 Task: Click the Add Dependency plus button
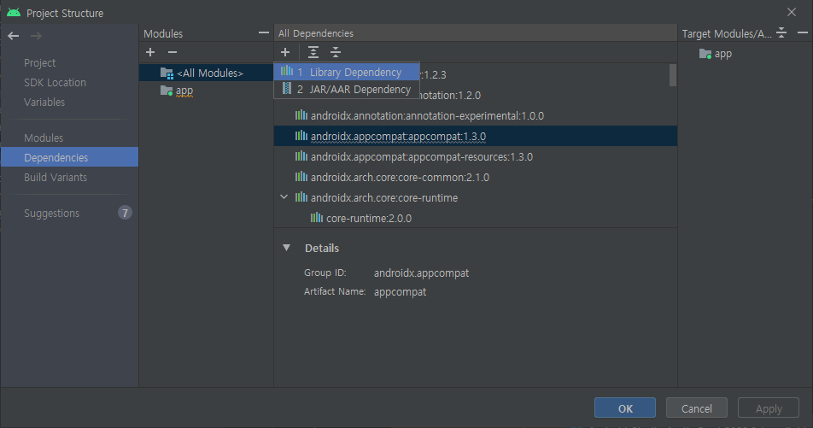tap(285, 52)
